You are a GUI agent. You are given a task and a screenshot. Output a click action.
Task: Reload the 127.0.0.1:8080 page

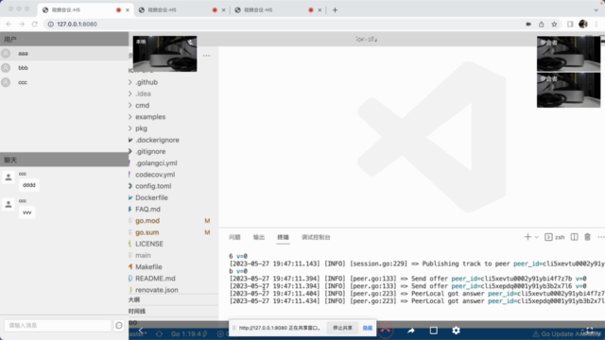click(x=35, y=24)
